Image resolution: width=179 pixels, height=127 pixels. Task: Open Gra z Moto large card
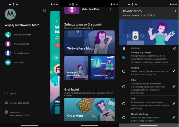tap(89, 109)
